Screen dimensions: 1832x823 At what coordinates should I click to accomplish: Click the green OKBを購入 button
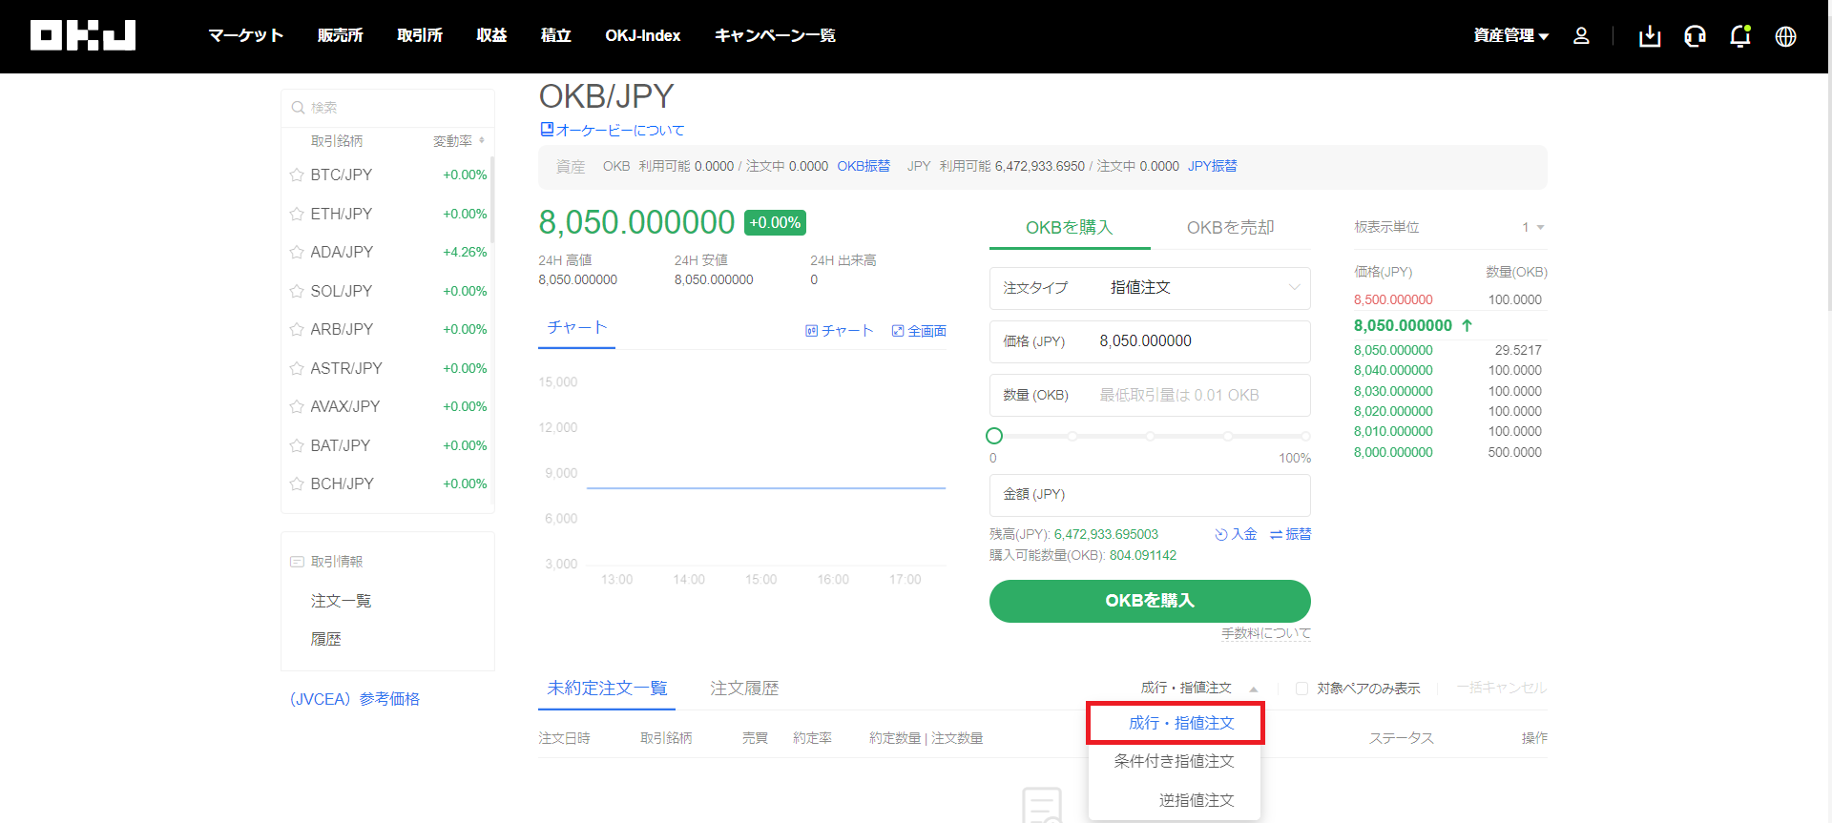pyautogui.click(x=1150, y=601)
